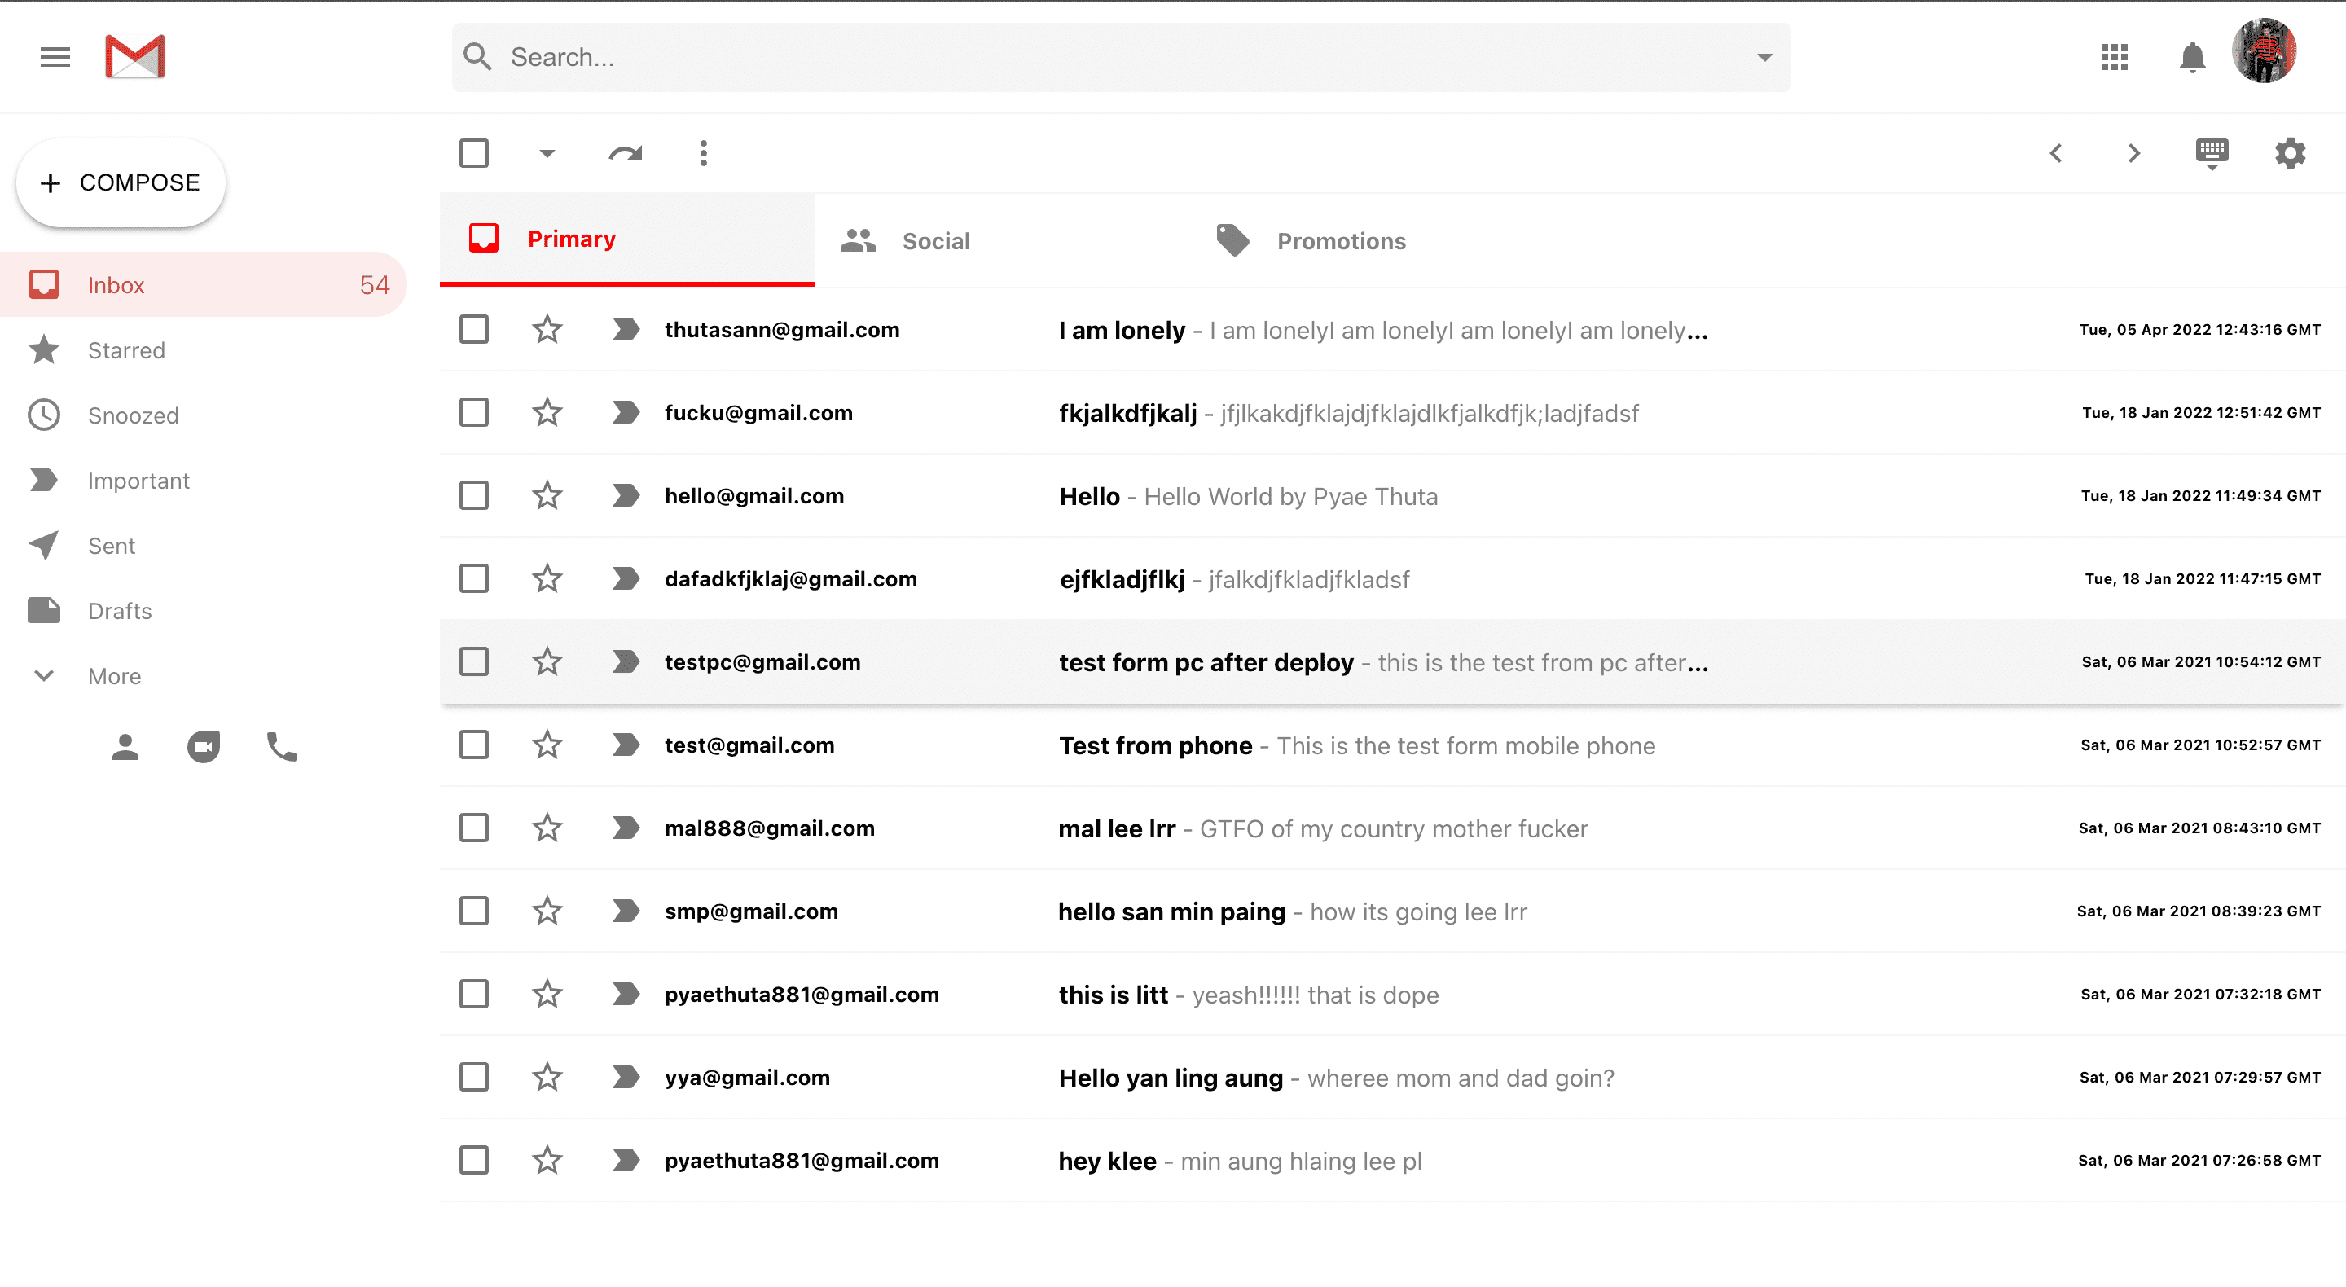
Task: Toggle star on thutasann@gmail.com email
Action: point(548,330)
